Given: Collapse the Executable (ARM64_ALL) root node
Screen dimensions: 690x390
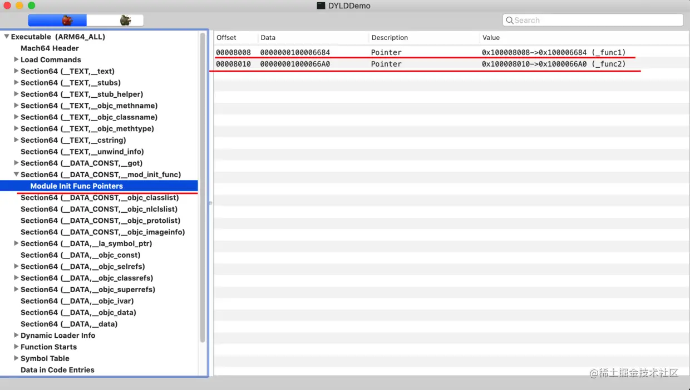Looking at the screenshot, I should coord(7,37).
